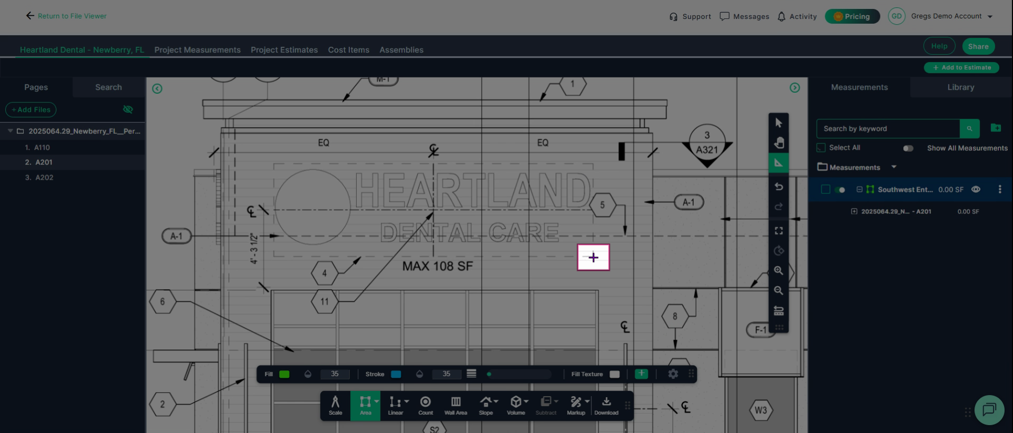
Task: Open the Pricing button
Action: click(x=852, y=16)
